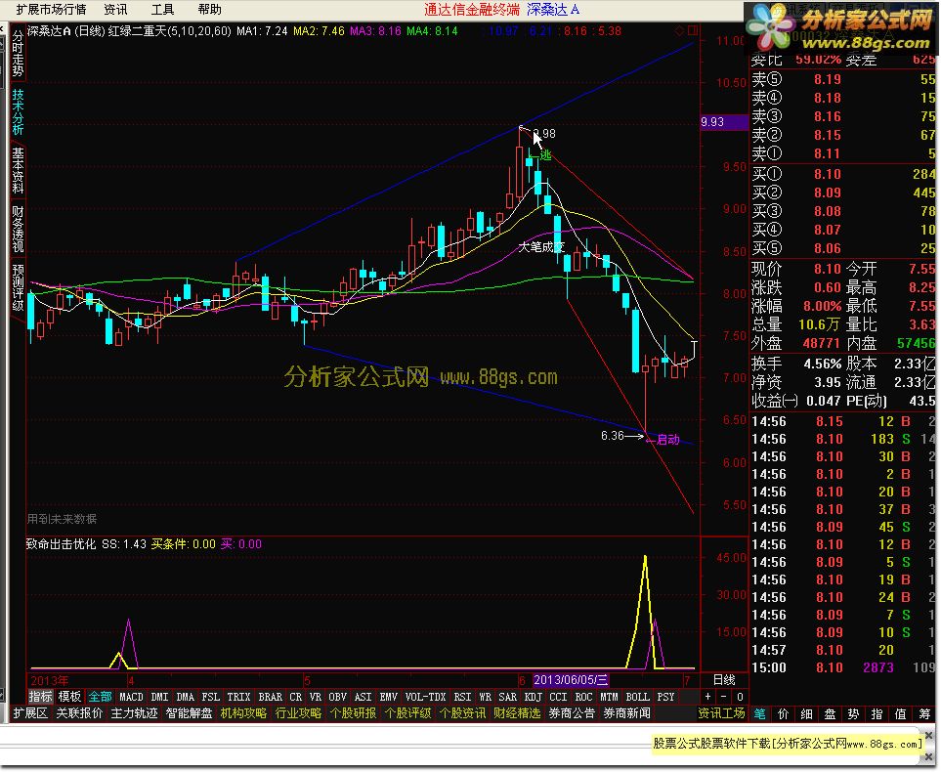
Task: Select the 盘 tab in quote panel
Action: [x=830, y=713]
